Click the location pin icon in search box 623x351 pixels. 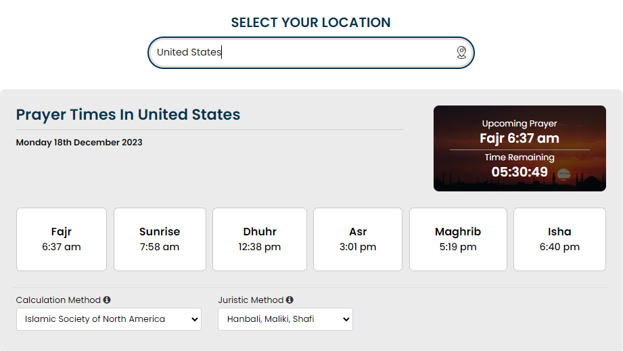(461, 53)
